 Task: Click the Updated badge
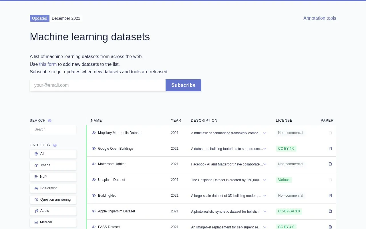click(39, 18)
